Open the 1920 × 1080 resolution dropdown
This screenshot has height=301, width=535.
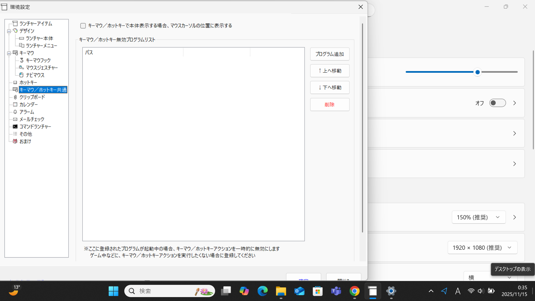point(482,248)
